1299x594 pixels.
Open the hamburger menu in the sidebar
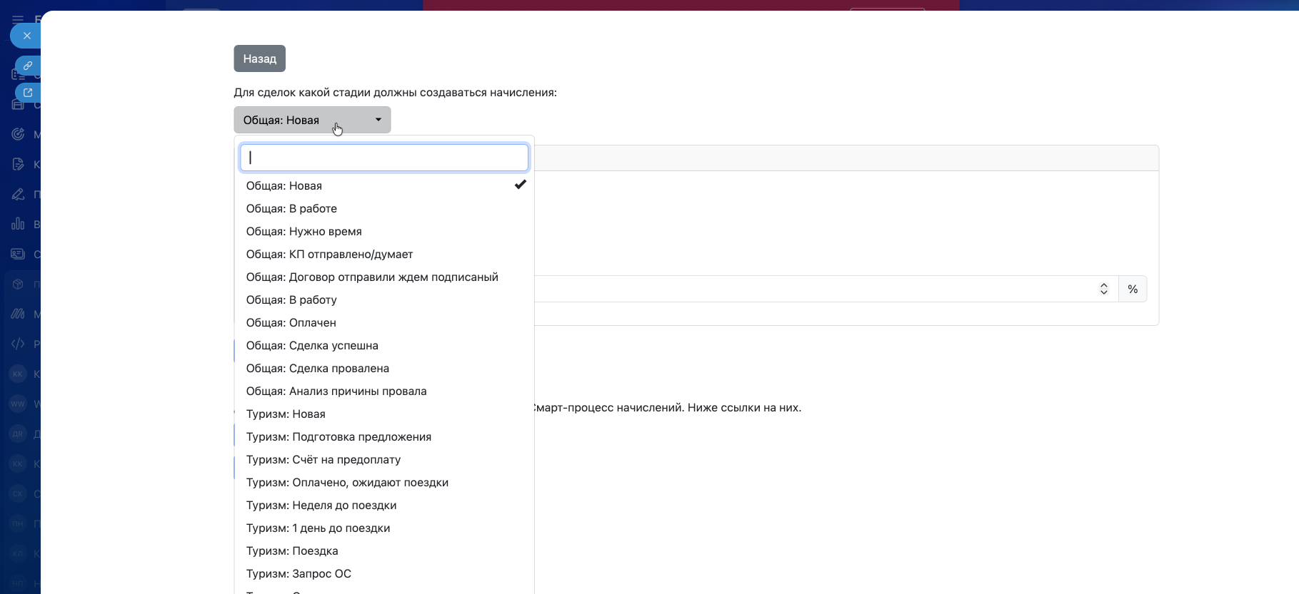18,19
